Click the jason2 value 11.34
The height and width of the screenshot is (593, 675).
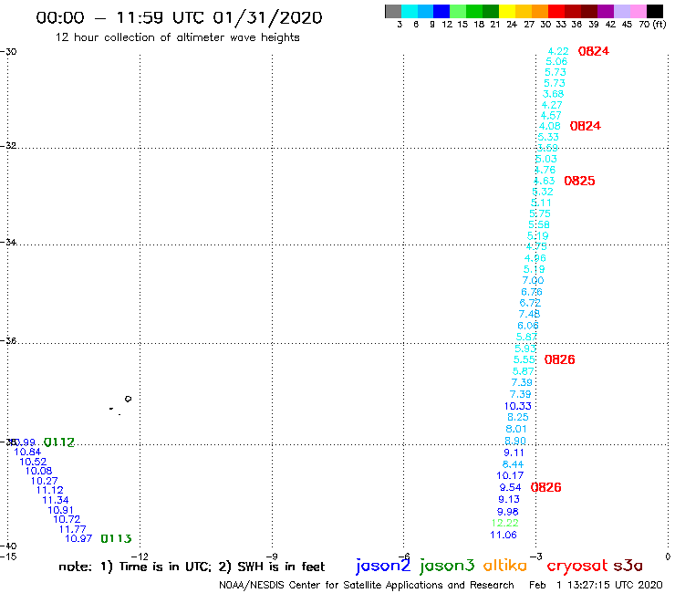(x=56, y=501)
